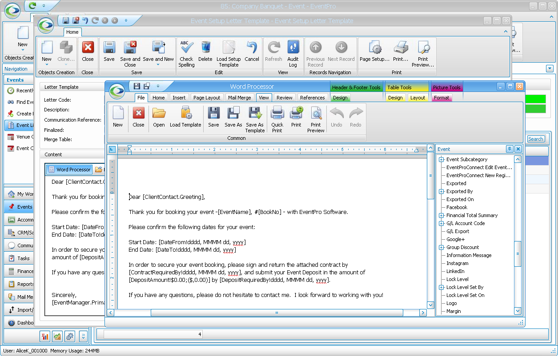
Task: Expand more navigation buttons chevron
Action: click(83, 336)
